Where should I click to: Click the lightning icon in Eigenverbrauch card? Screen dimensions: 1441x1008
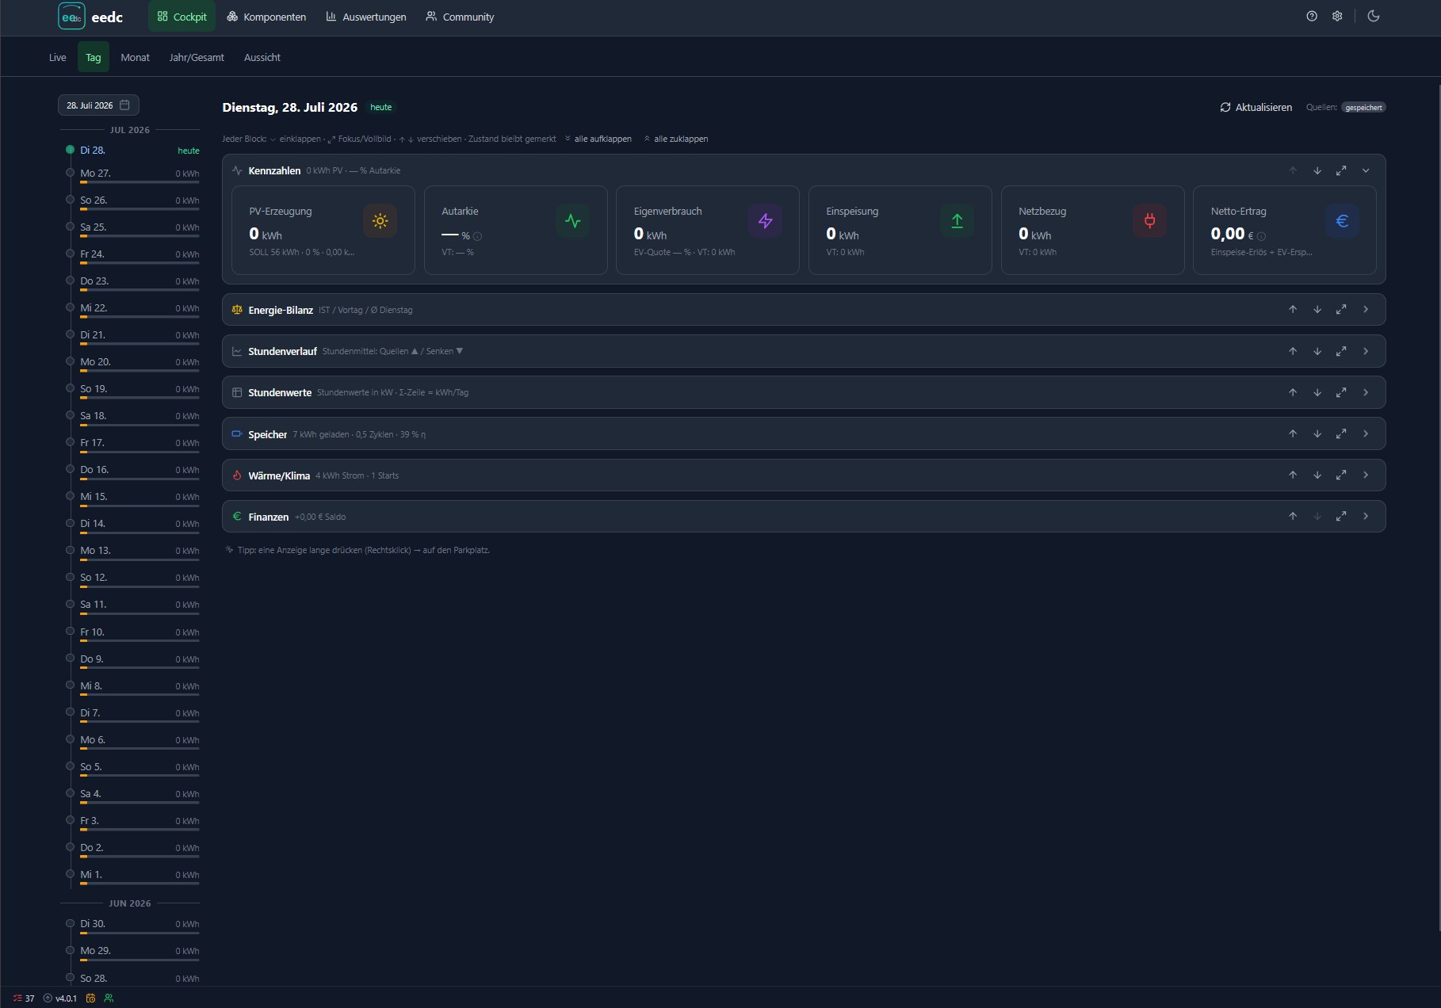click(765, 221)
